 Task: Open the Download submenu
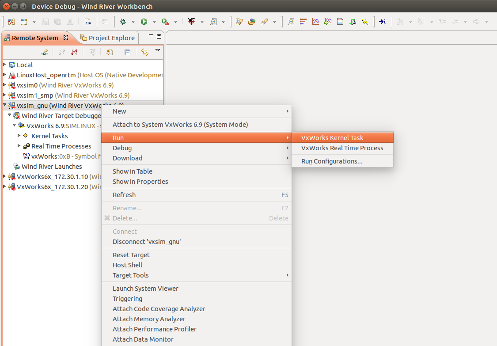[x=197, y=158]
